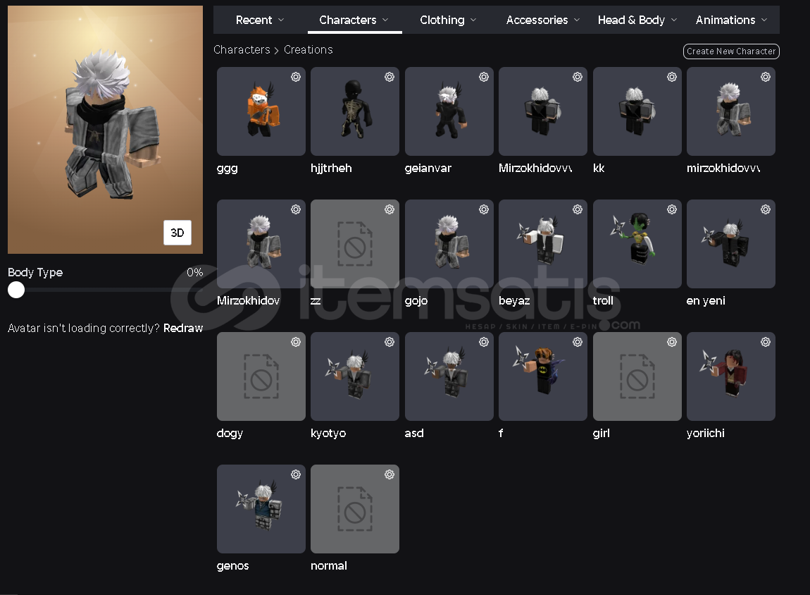The width and height of the screenshot is (810, 595).
Task: Expand the Head & Body dropdown arrow
Action: [x=673, y=20]
